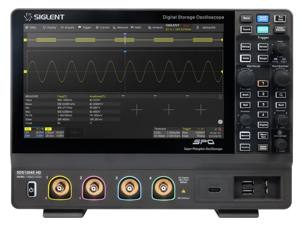The width and height of the screenshot is (302, 226).
Task: Push the hardware Cursors button
Action: pos(245,147)
